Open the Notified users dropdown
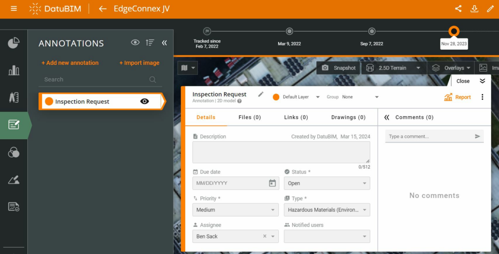The image size is (499, 254). tap(327, 236)
